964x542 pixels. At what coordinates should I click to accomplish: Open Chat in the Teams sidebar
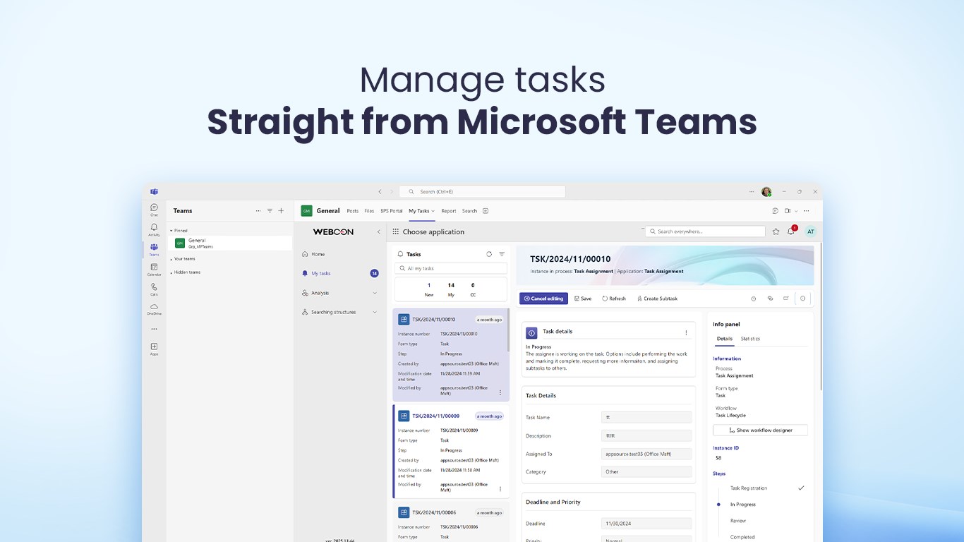154,210
